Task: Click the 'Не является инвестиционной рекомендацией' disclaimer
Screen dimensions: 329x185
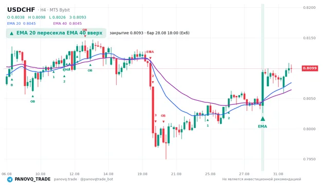Action: pos(262,179)
